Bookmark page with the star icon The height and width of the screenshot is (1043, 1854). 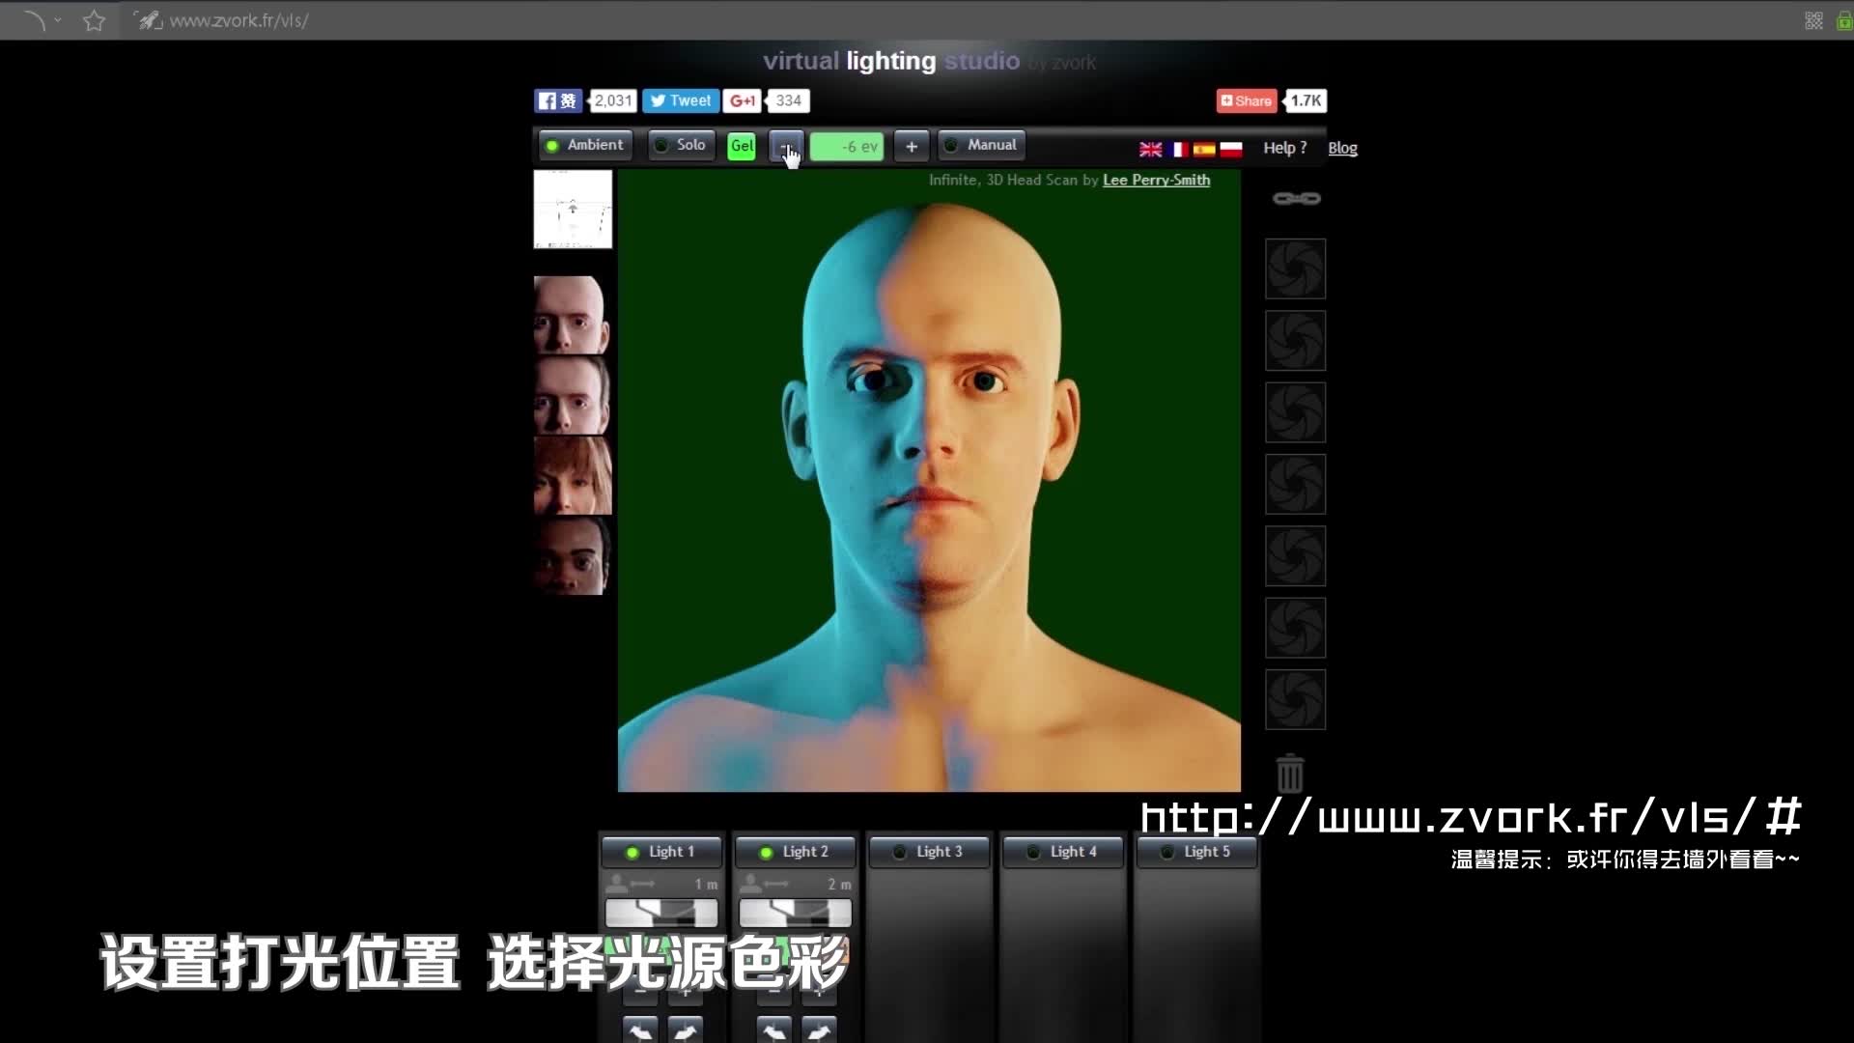tap(94, 20)
